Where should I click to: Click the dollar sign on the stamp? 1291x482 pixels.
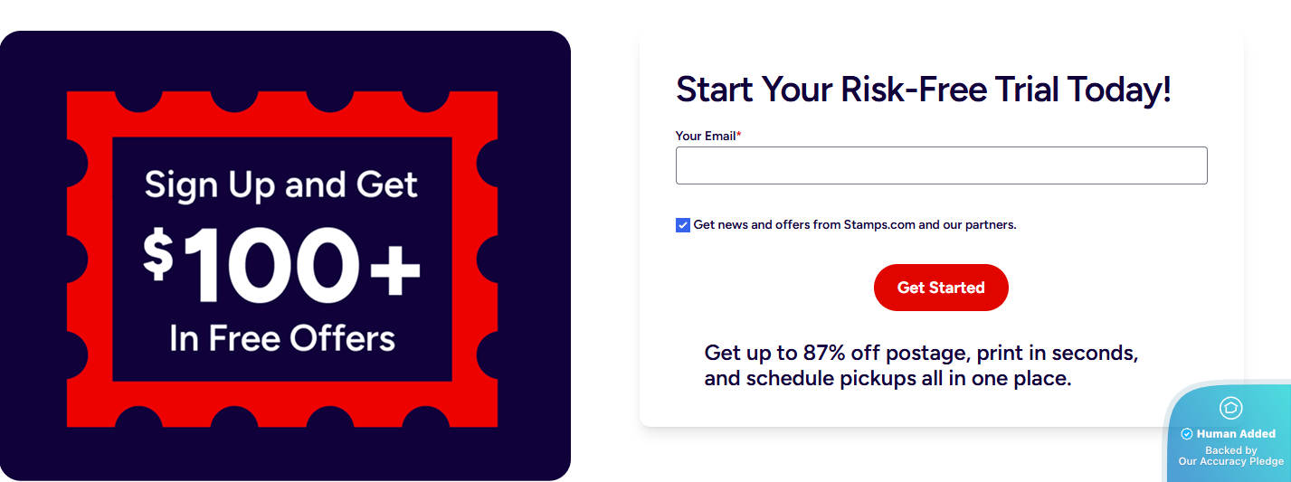(x=157, y=256)
